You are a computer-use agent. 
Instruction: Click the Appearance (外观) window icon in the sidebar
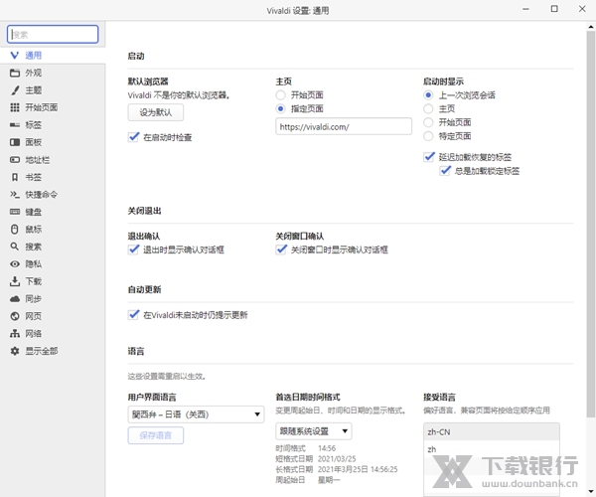point(15,73)
